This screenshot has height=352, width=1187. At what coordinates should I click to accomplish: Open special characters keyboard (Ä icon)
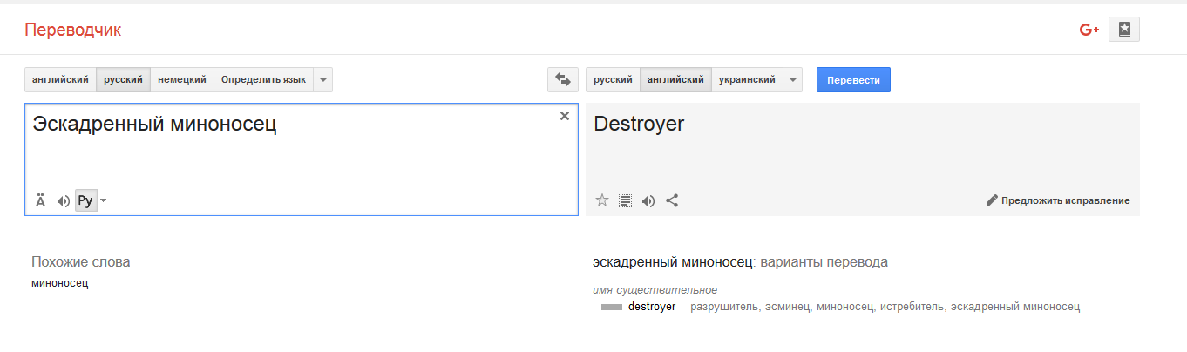(x=40, y=201)
